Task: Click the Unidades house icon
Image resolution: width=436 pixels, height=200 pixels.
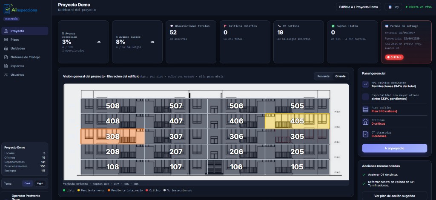Action: 6,49
